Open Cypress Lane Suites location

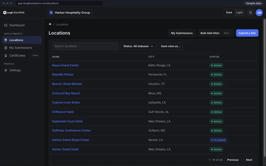(x=66, y=102)
